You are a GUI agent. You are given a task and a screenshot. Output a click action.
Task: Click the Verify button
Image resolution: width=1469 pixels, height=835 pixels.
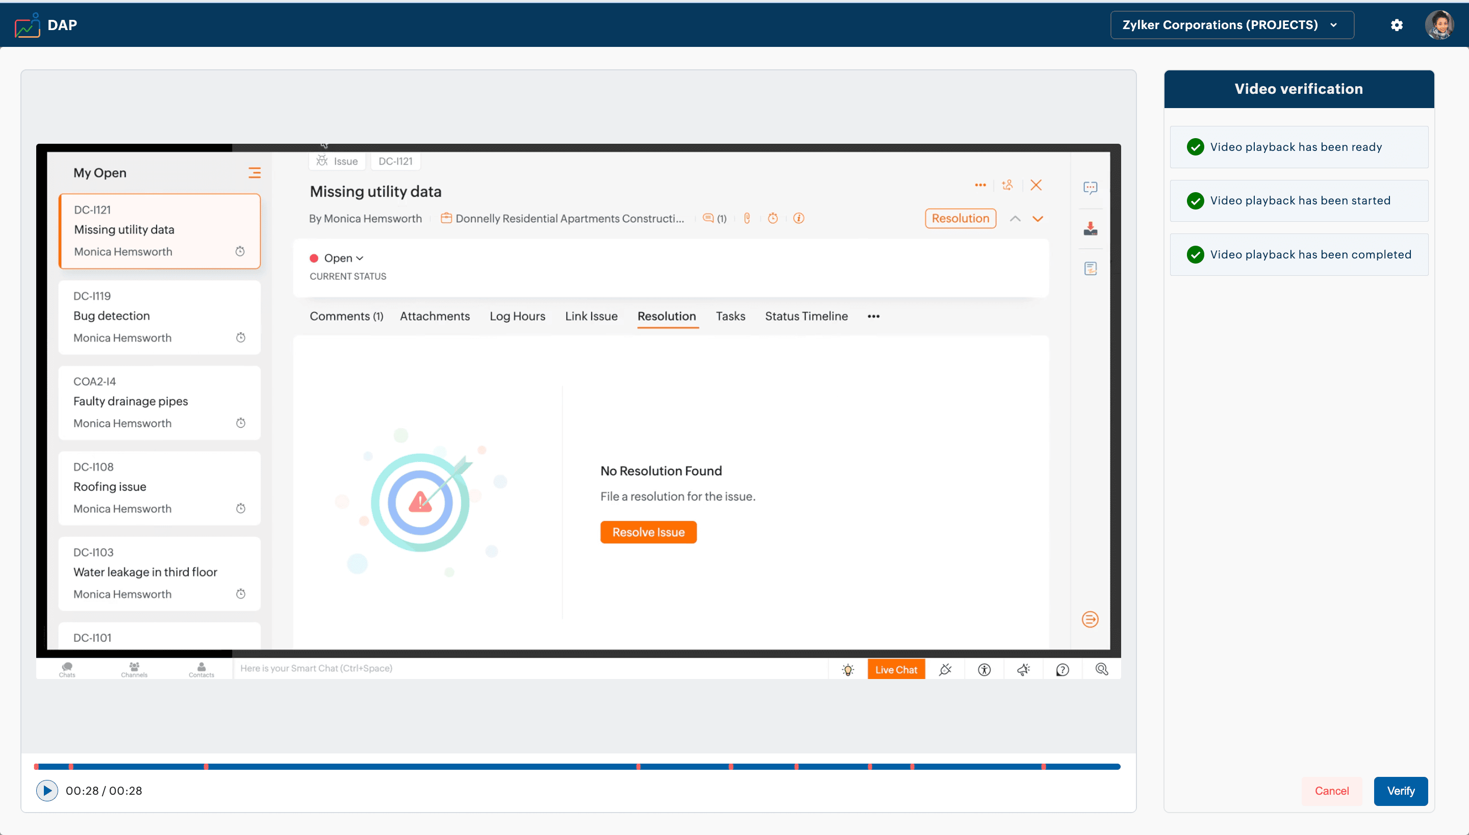pos(1400,791)
